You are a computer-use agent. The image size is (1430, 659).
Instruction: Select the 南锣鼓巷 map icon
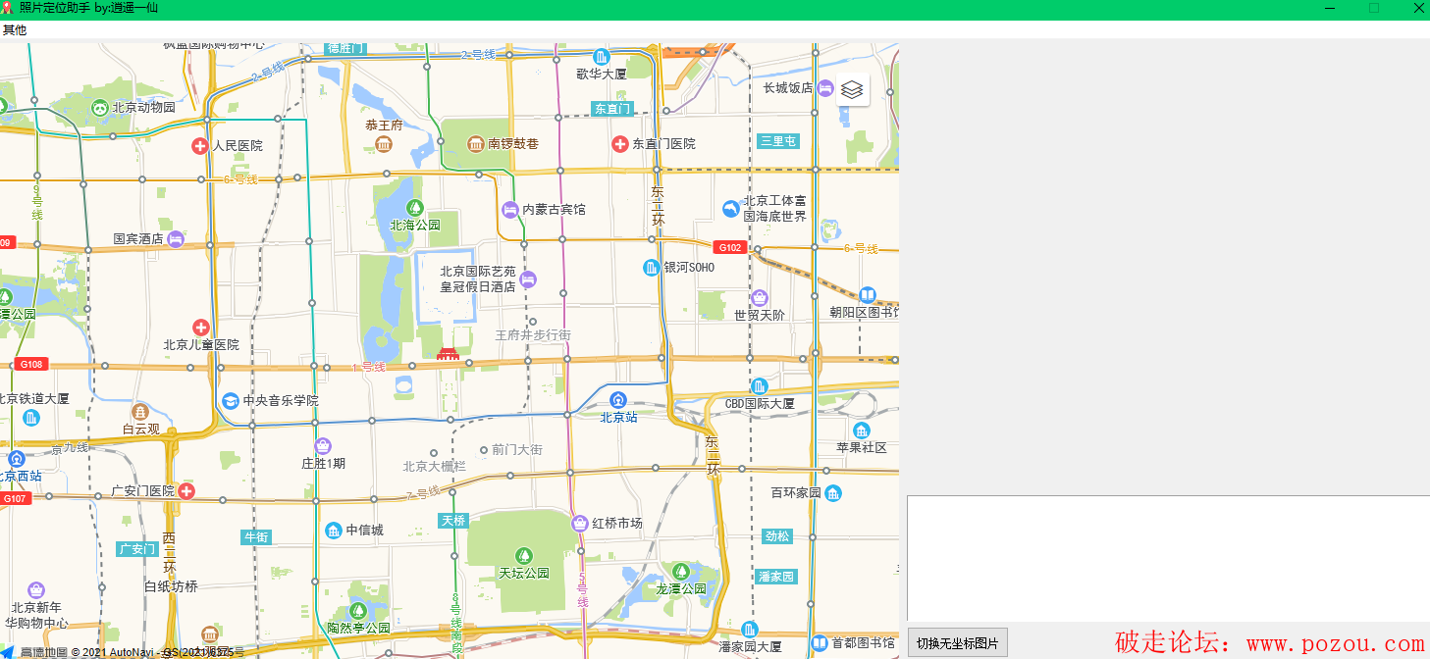pyautogui.click(x=476, y=144)
